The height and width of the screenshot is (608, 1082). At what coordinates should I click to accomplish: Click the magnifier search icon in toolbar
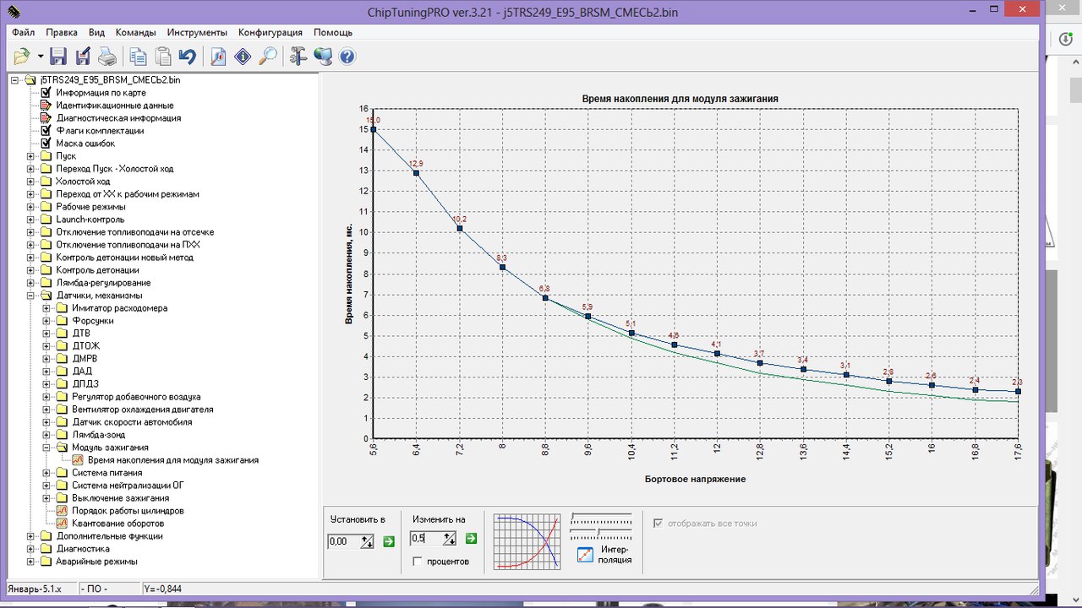tap(267, 57)
